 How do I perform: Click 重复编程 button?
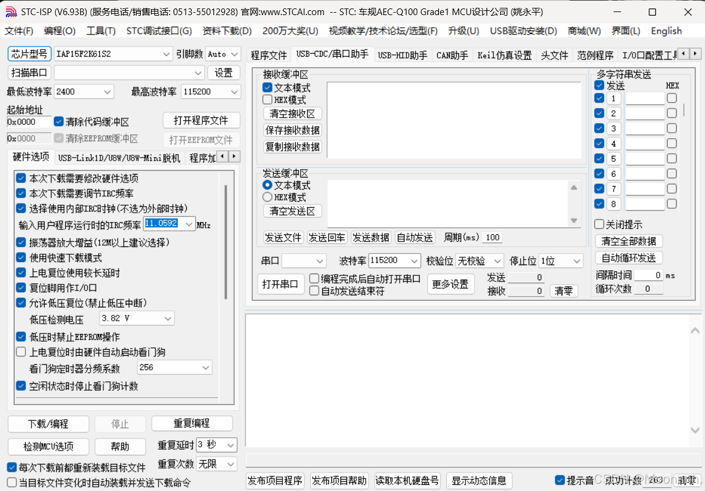(192, 423)
